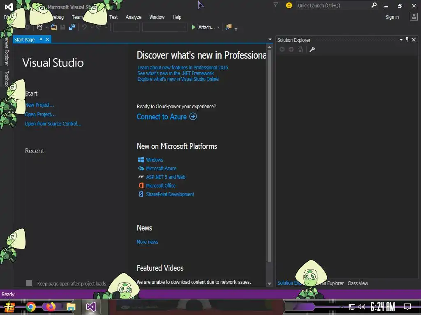The height and width of the screenshot is (315, 421).
Task: Click the Undo arrow toolbar icon
Action: [x=84, y=27]
